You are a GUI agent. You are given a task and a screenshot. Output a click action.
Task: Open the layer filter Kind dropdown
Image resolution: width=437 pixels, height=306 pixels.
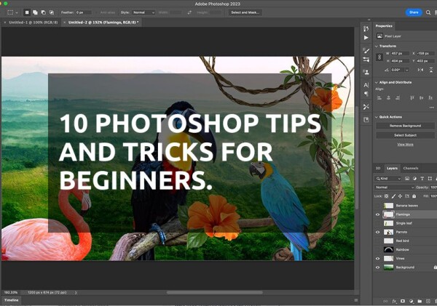pyautogui.click(x=387, y=179)
